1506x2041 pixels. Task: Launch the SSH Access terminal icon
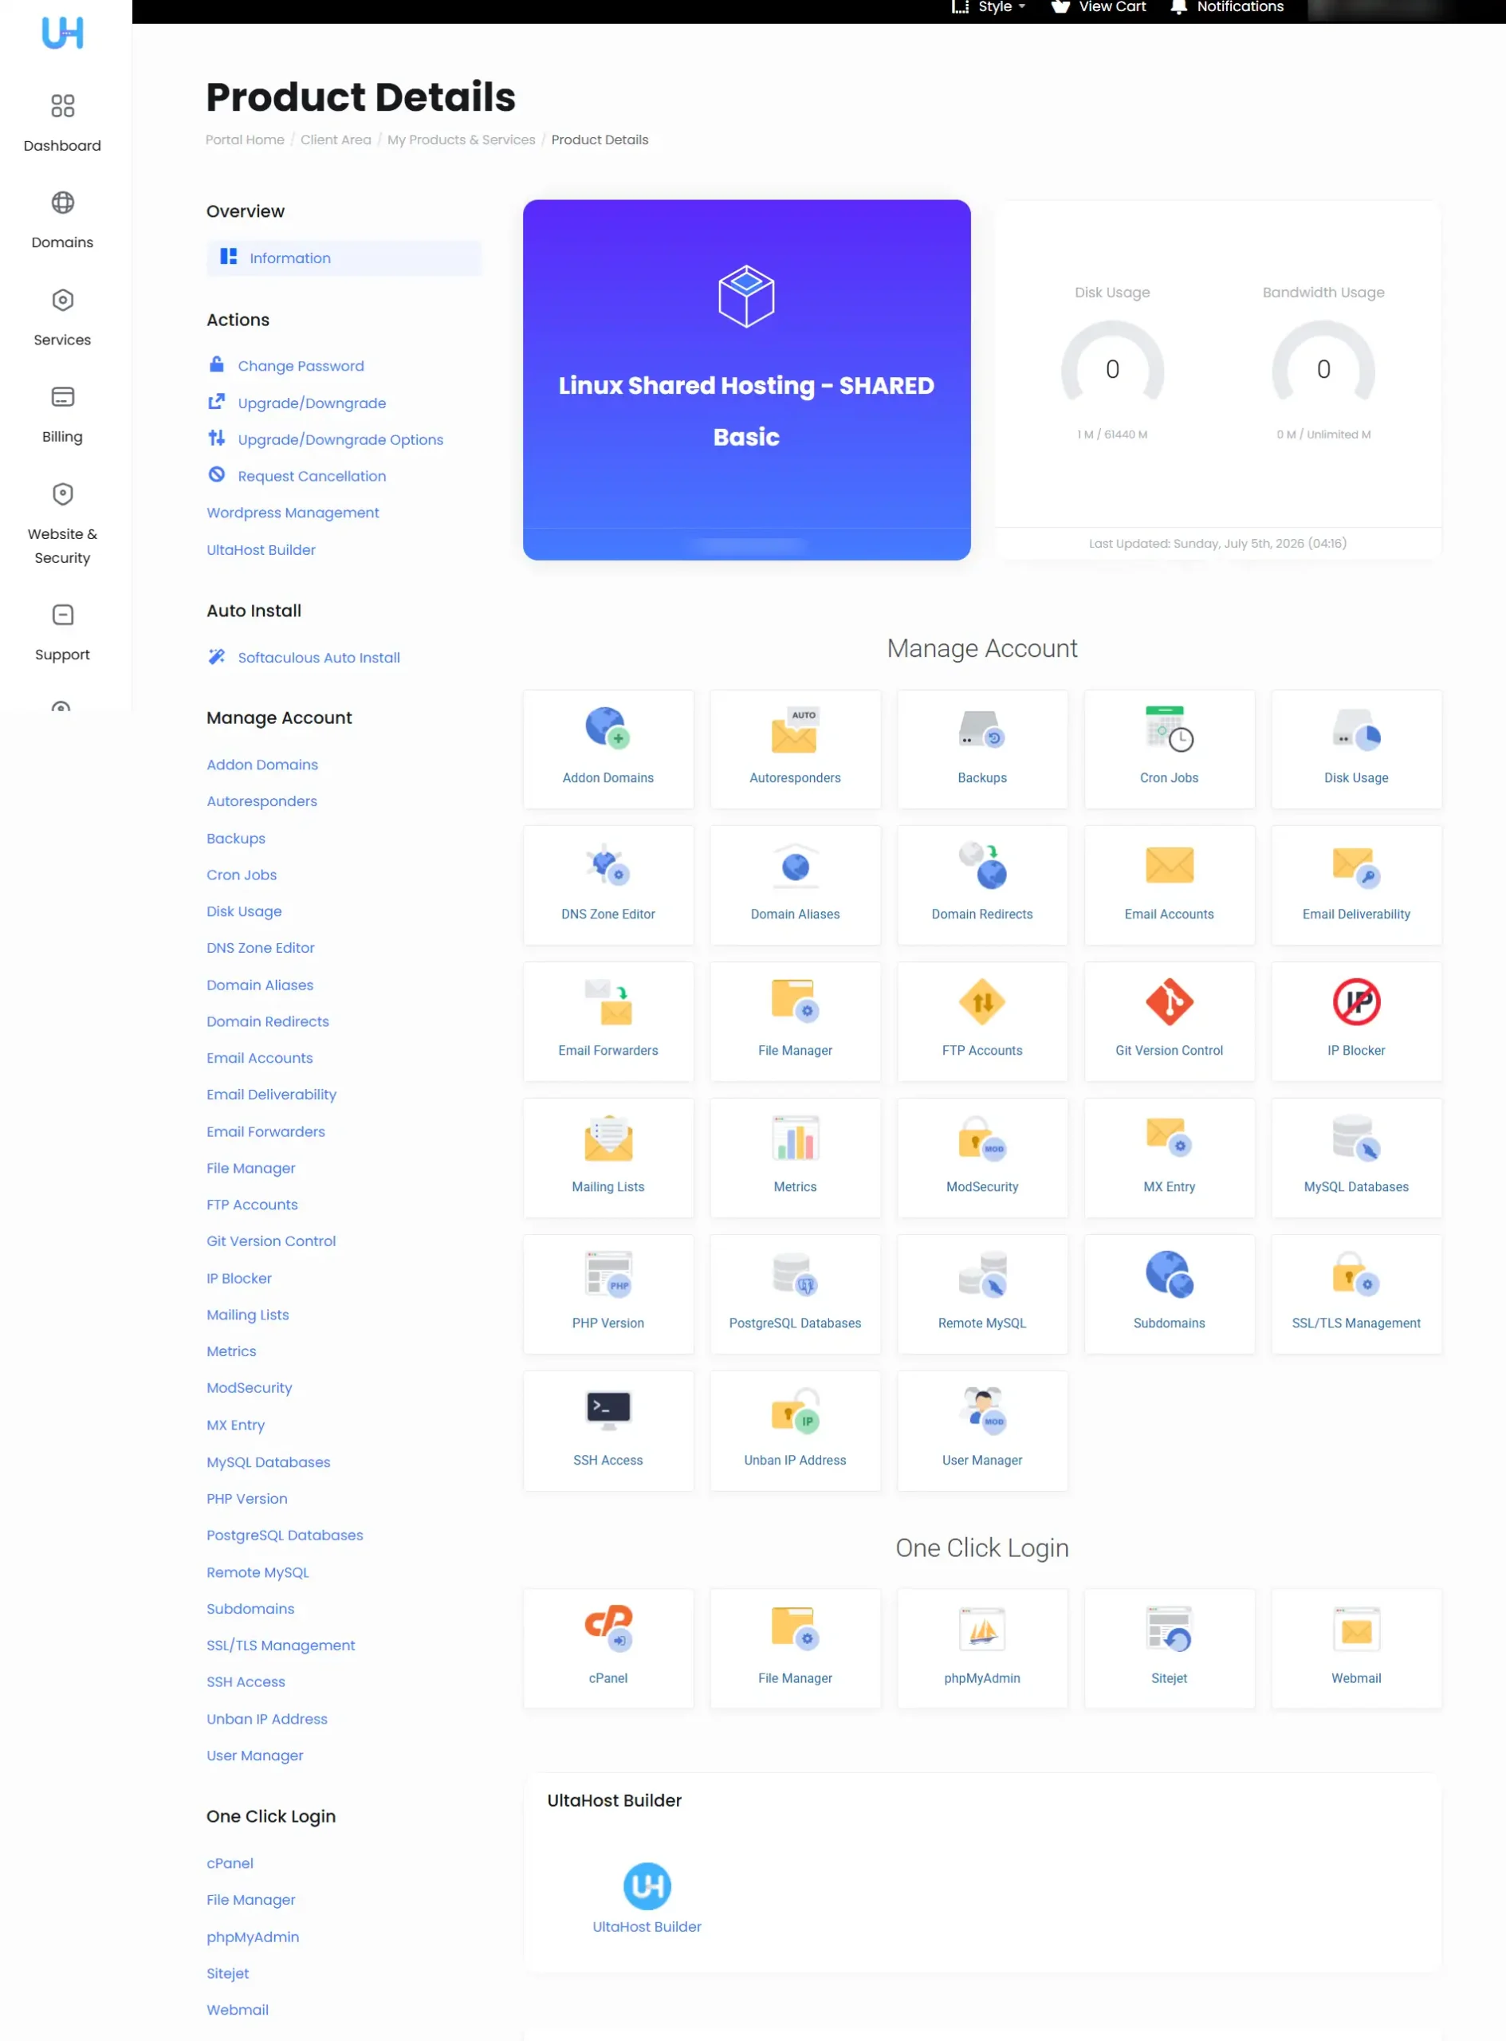[608, 1410]
